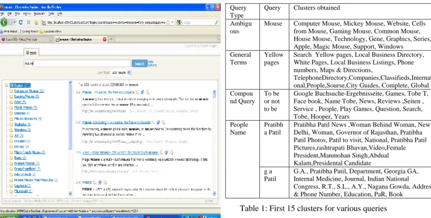The width and height of the screenshot is (431, 218).
Task: Click the magnifier in the Google search box
Action: click(x=217, y=23)
